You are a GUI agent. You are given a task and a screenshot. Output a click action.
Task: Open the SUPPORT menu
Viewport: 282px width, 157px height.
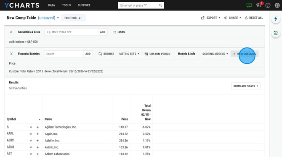click(84, 5)
